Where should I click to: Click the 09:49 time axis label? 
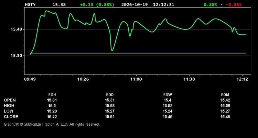click(30, 79)
